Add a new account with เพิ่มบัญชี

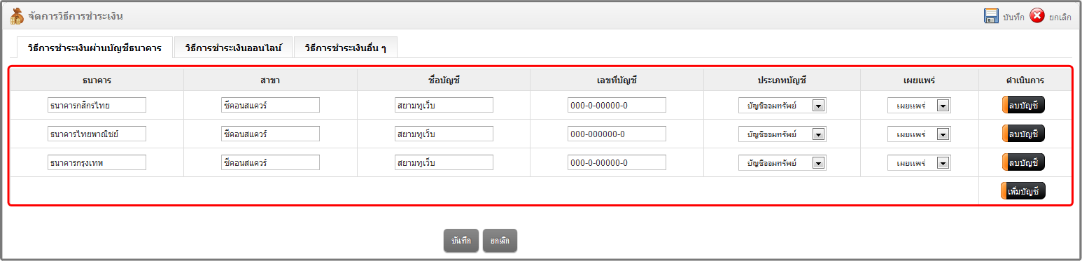pos(1023,191)
